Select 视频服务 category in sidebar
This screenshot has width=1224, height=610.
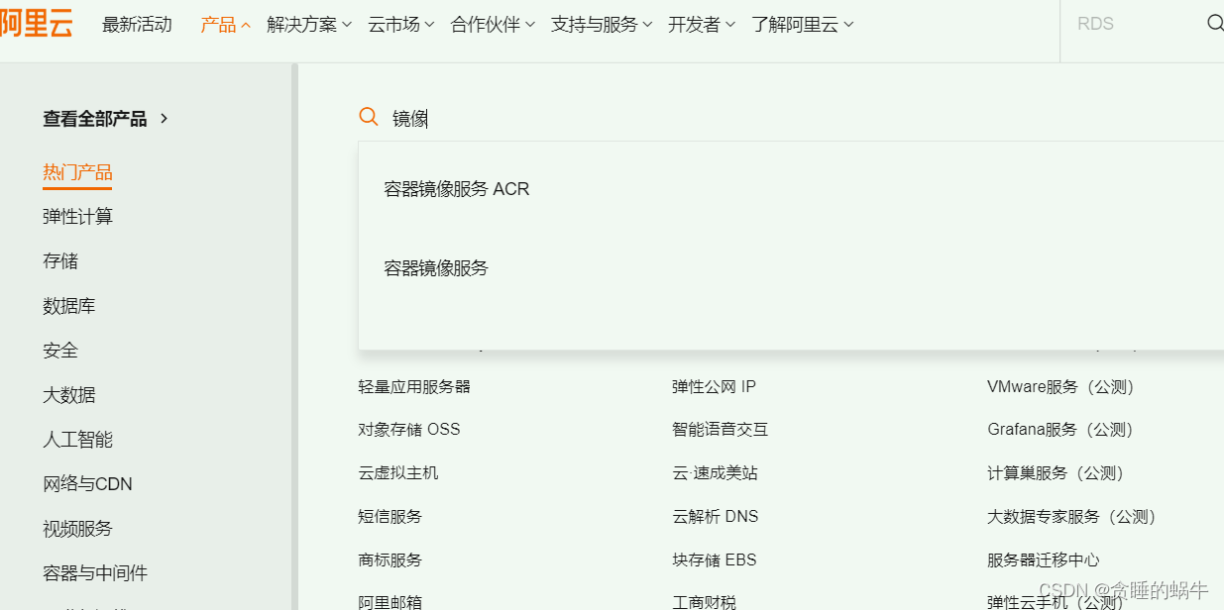click(x=78, y=528)
